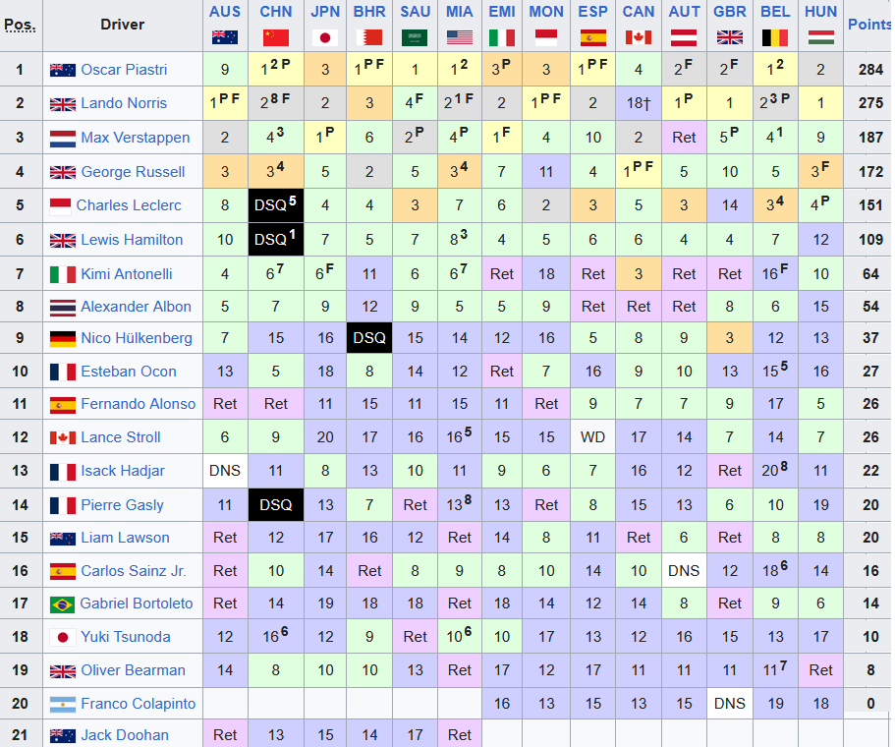Open the MON race column header link
This screenshot has width=895, height=747.
point(546,12)
